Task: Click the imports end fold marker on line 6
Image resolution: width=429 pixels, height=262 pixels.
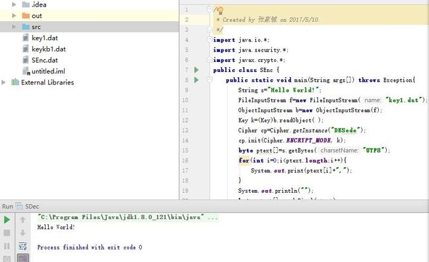Action: tap(209, 59)
